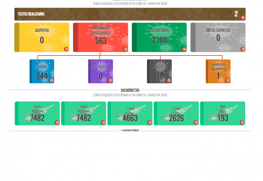Click the red icon on Descartados card

coord(184,49)
